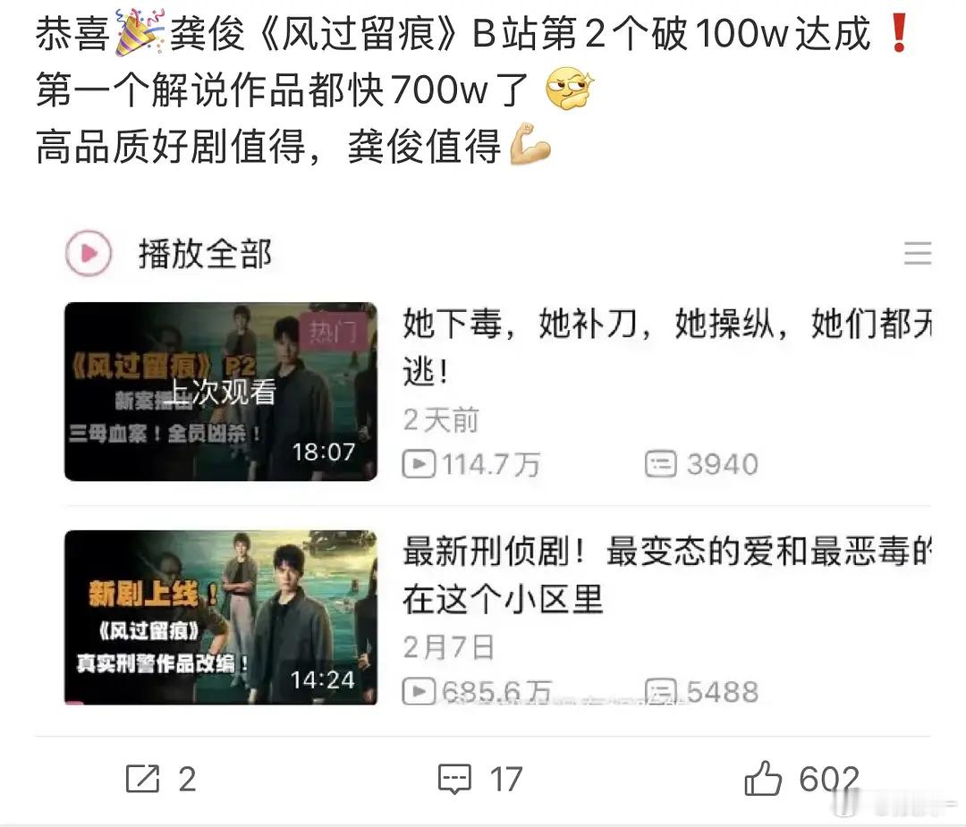966x827 pixels.
Task: Click danmaku count icon beside 3940
Action: click(x=661, y=464)
